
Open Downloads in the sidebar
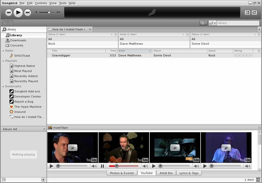tap(24, 40)
